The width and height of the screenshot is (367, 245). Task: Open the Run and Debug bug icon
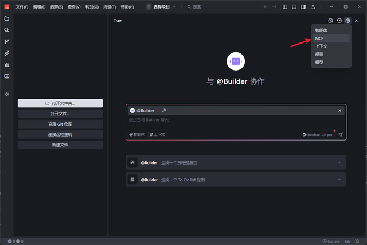pos(6,65)
